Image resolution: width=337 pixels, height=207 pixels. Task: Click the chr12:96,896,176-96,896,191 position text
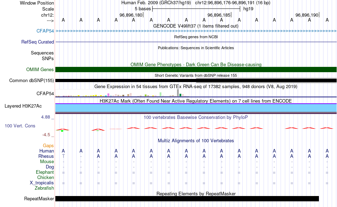233,3
